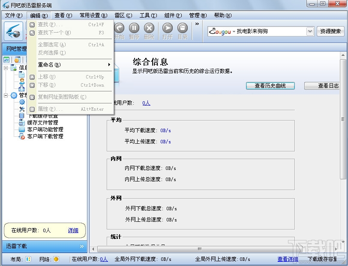
Task: Click the coin icon in the sidebar mini toolbar
Action: point(16,60)
